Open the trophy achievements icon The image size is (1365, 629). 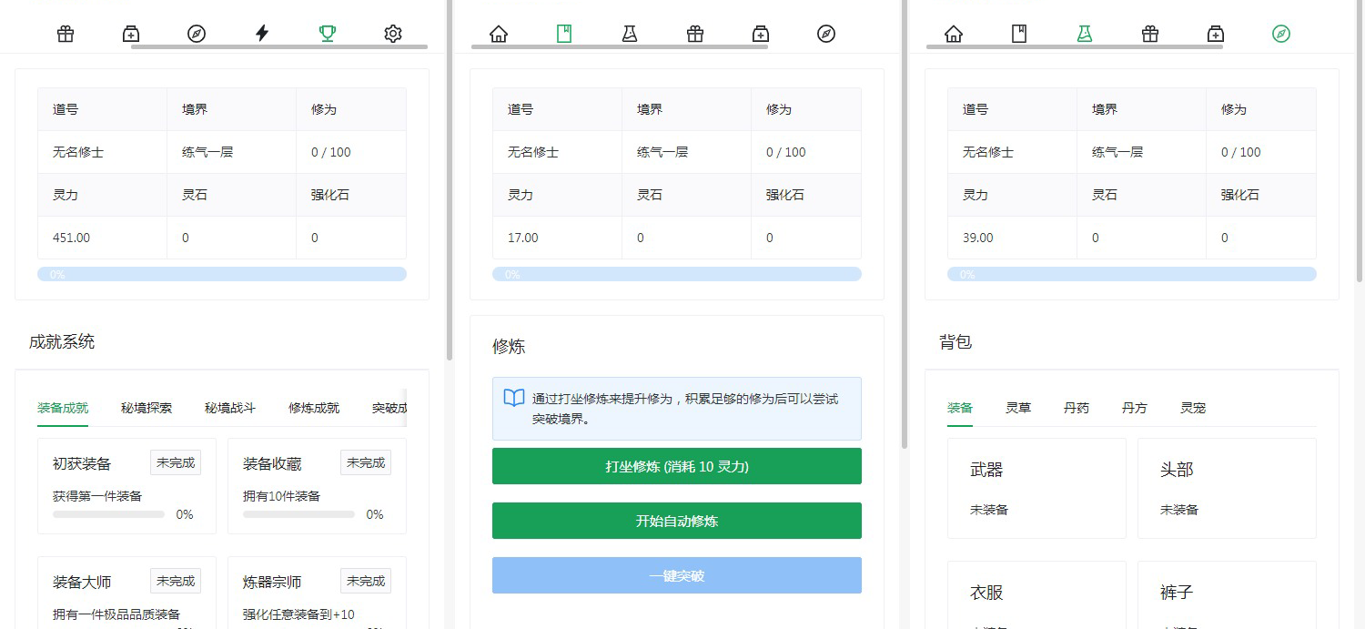tap(327, 33)
